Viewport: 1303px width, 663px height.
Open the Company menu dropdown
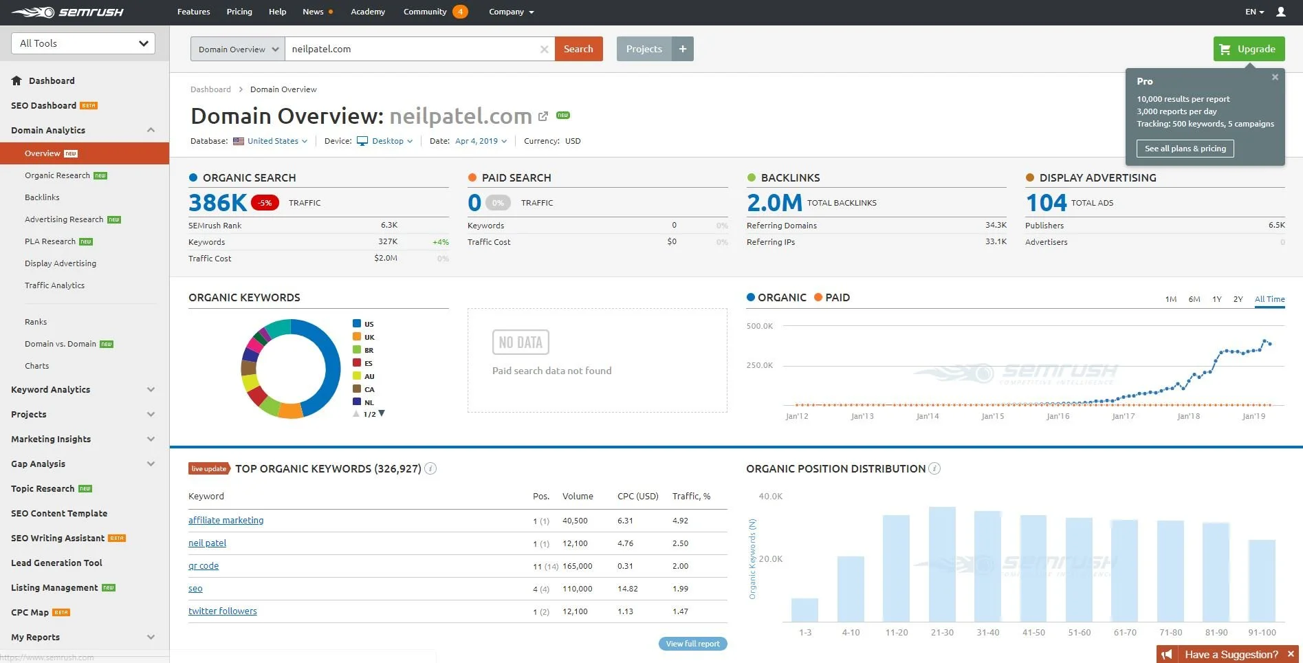pos(511,12)
